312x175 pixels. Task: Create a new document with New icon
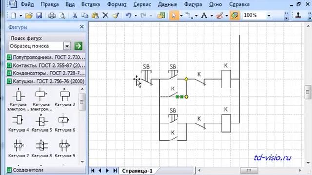click(x=14, y=15)
